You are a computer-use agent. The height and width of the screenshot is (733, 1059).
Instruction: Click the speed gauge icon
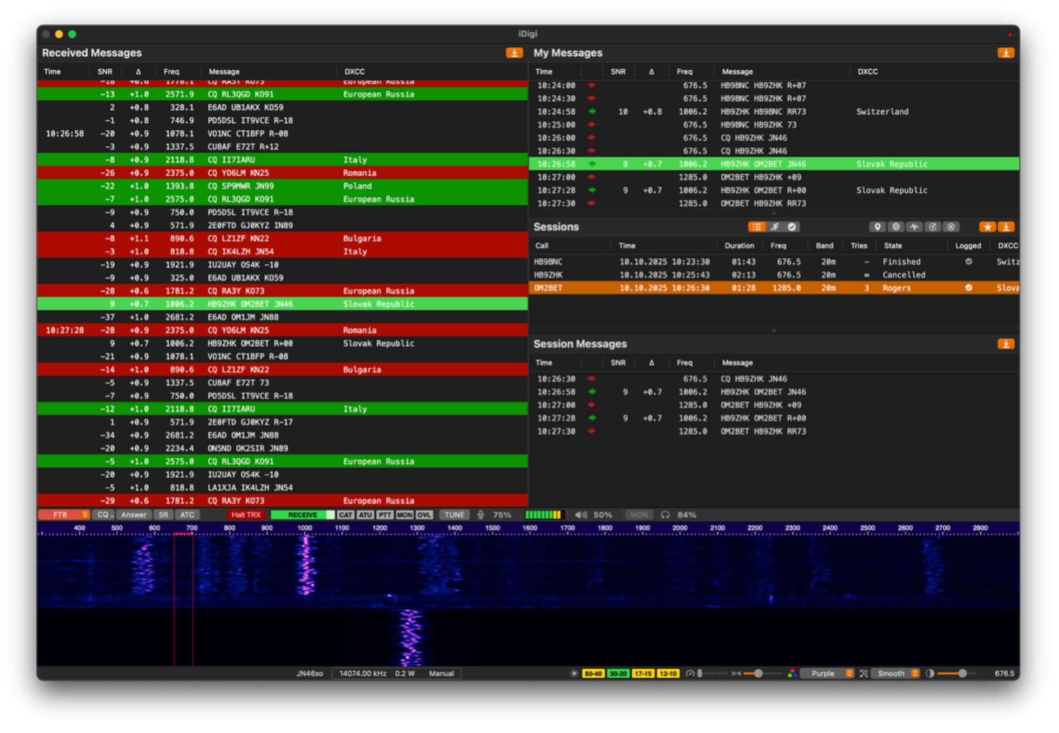click(x=690, y=673)
